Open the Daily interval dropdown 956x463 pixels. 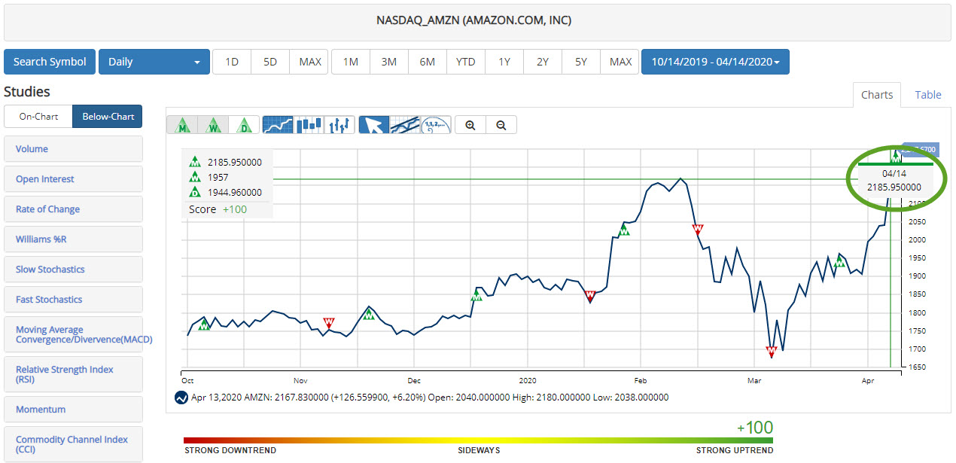[x=154, y=62]
